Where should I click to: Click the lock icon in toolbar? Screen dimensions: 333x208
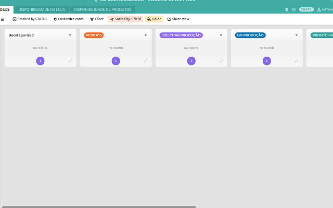3,19
